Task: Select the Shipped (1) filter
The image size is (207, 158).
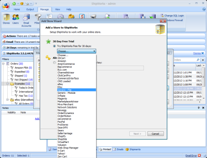Action: pos(21,76)
